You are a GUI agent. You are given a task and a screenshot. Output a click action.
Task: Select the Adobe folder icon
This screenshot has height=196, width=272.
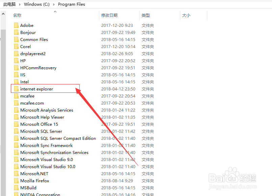pos(16,25)
